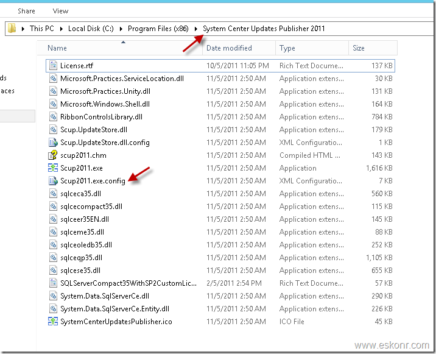Viewport: 436px width, 354px height.
Task: Click Microsoft.Windows.Shell.dll file icon
Action: pyautogui.click(x=53, y=104)
